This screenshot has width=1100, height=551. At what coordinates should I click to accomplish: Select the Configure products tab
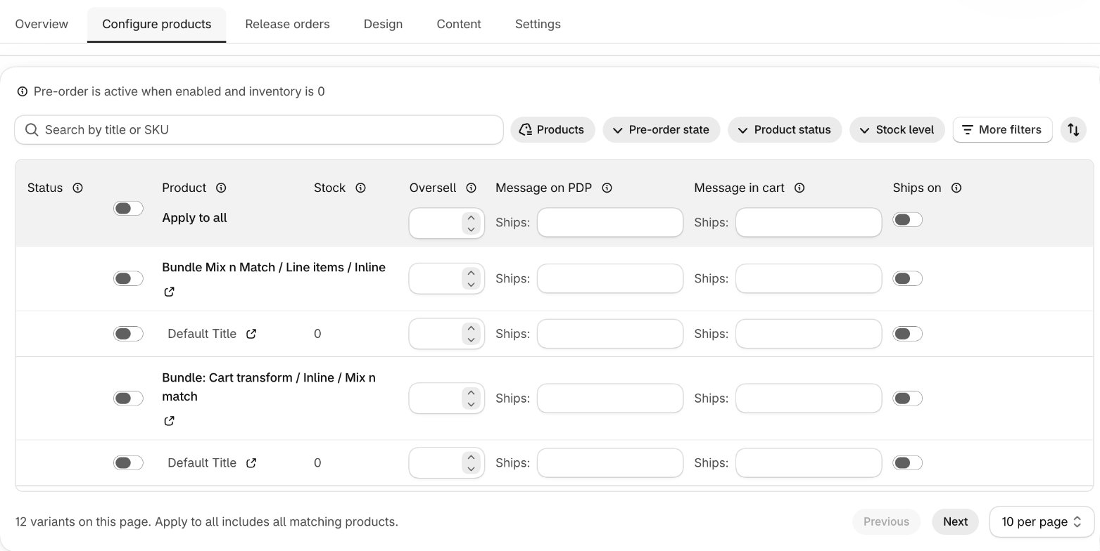coord(156,24)
